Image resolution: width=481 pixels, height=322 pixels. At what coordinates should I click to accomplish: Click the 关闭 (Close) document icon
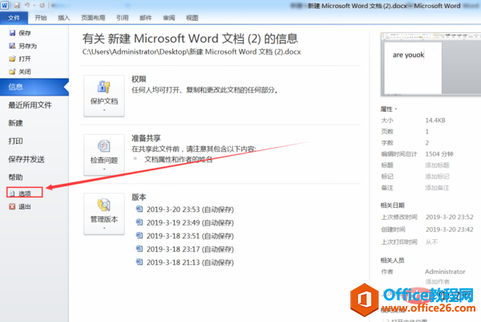click(11, 70)
